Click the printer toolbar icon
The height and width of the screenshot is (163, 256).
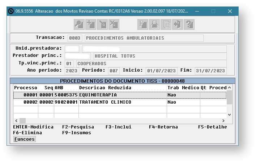(x=154, y=24)
